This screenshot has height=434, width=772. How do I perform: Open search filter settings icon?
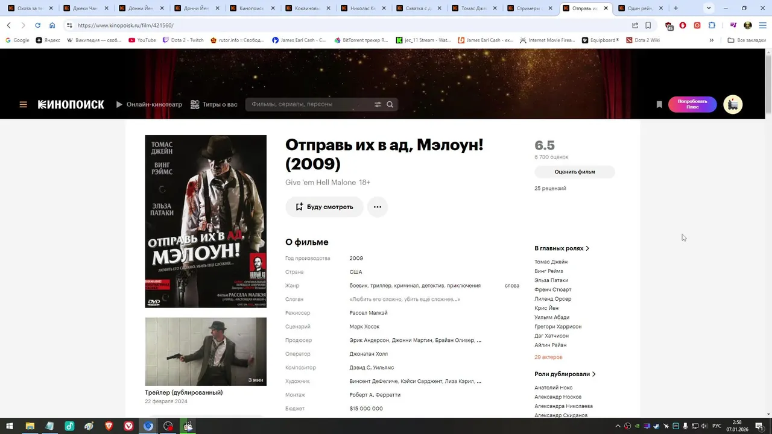[378, 104]
